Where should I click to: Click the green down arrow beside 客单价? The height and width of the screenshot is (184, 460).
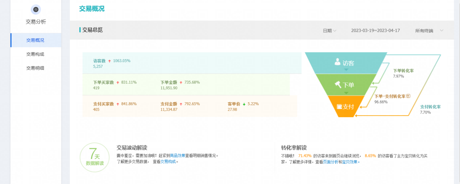pos(244,104)
